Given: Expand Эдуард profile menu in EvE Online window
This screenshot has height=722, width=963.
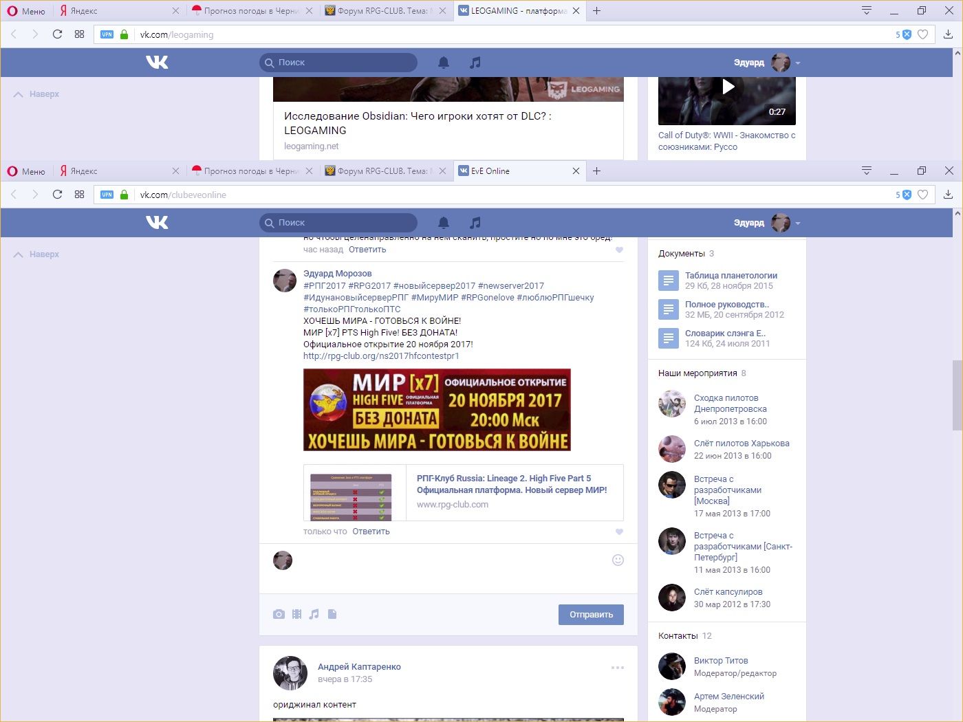Looking at the screenshot, I should tap(767, 223).
